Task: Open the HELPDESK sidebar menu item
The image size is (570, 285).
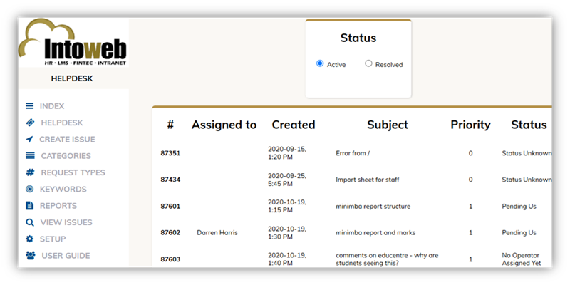Action: pyautogui.click(x=62, y=123)
